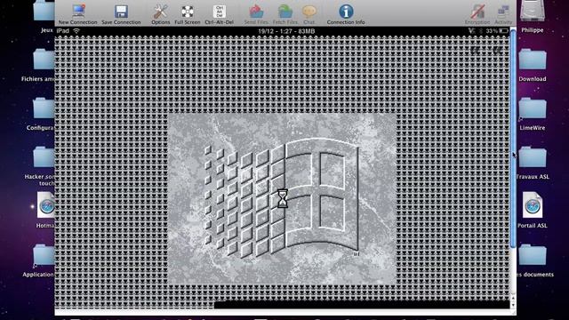Open the Chat toolbar item
This screenshot has height=320, width=569.
coord(309,14)
